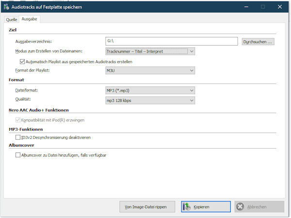Click the Ausgabeverzeichnis label
The image size is (291, 218).
click(33, 41)
